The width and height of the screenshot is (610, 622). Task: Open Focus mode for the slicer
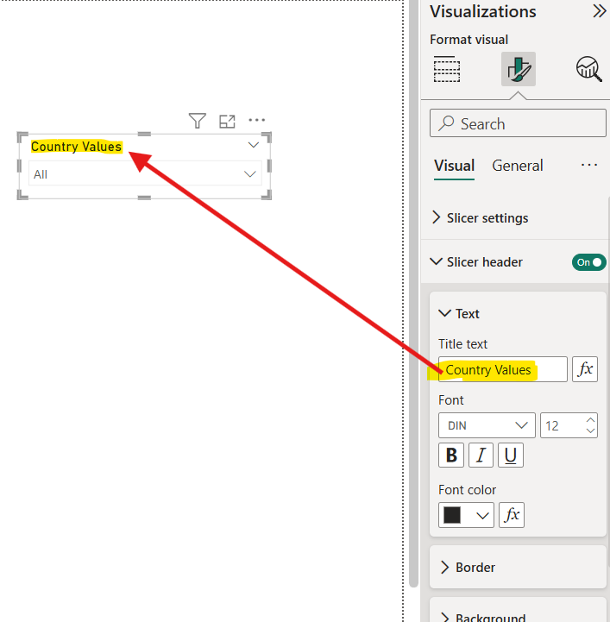227,121
